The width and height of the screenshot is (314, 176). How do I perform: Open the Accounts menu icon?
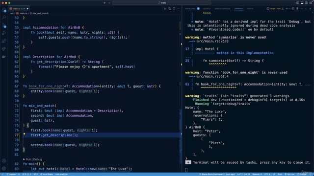click(x=4, y=161)
